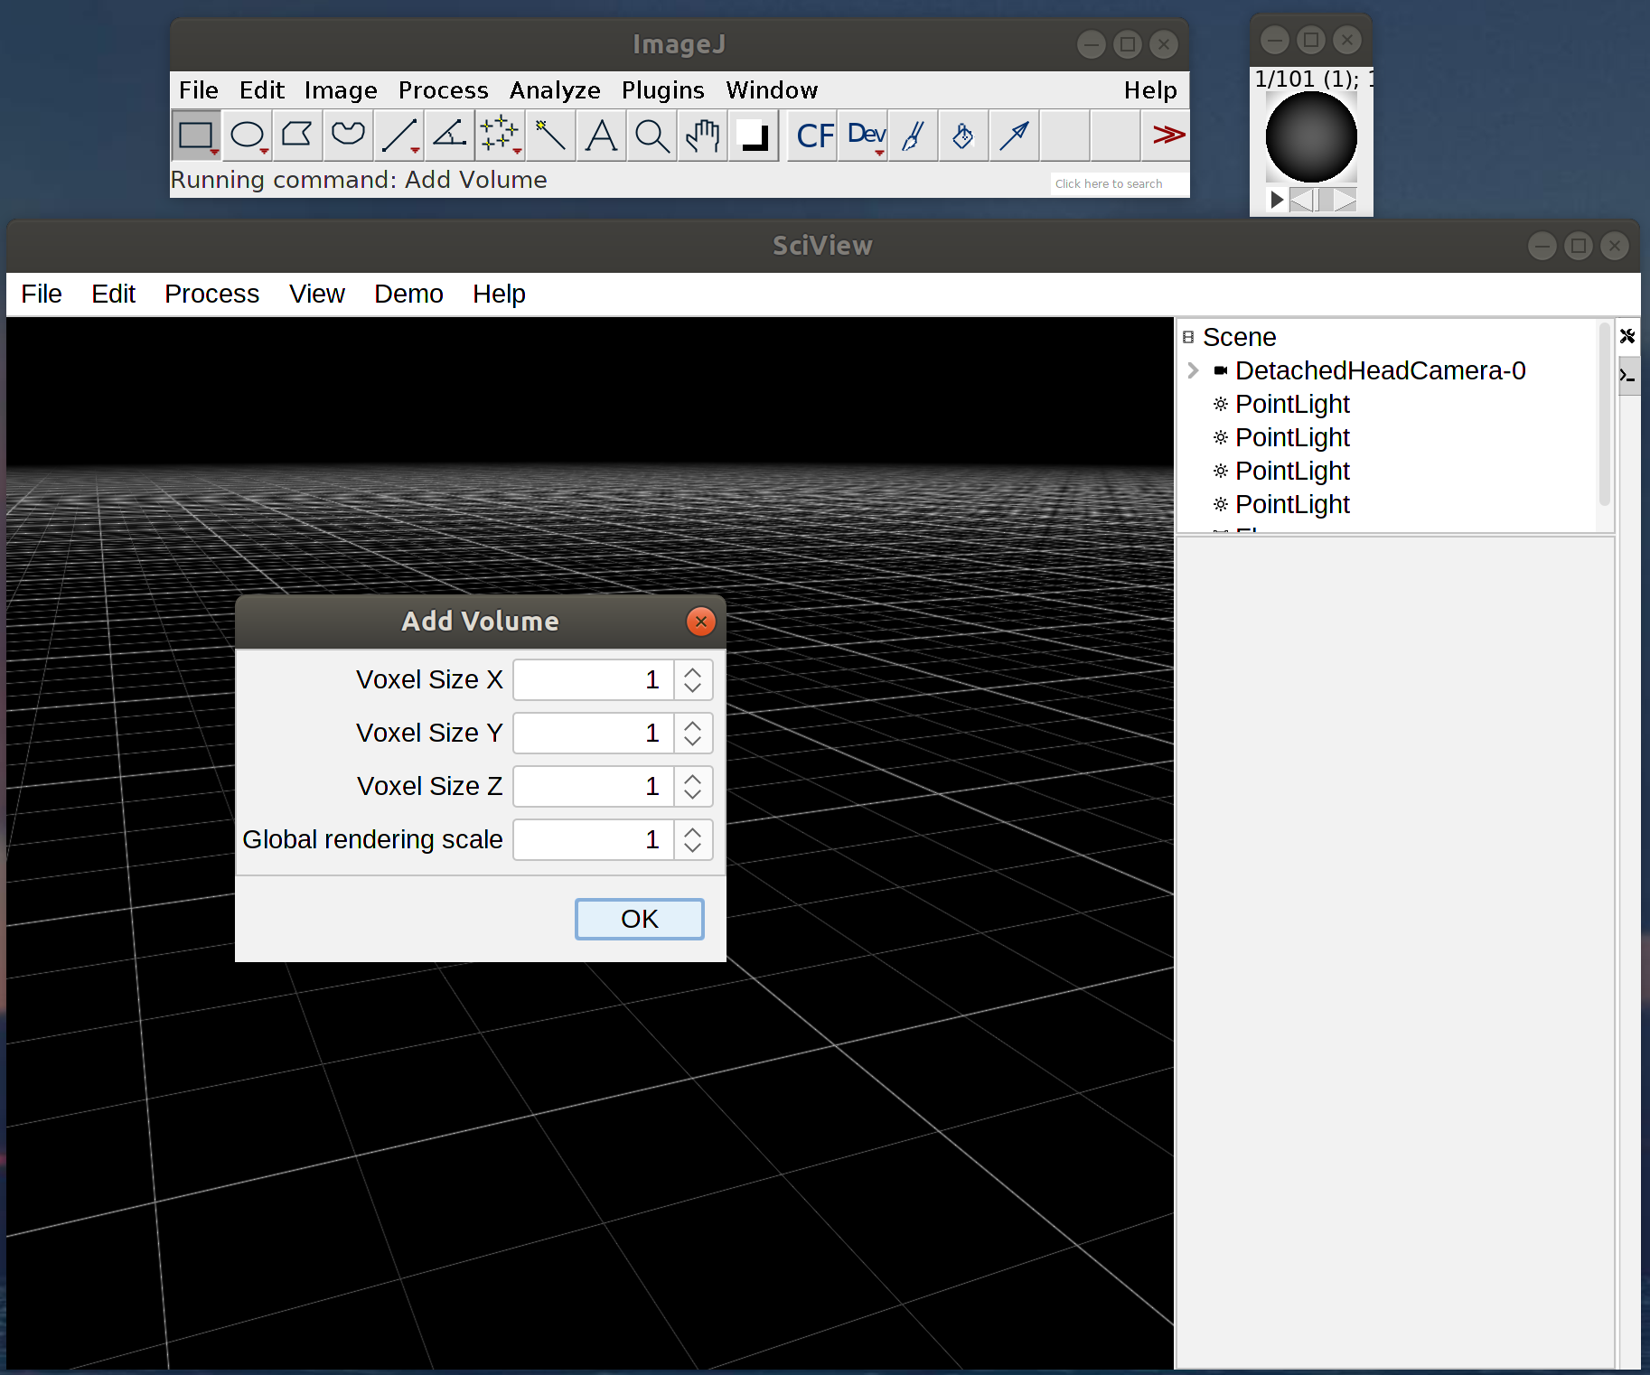Screen dimensions: 1650x1375
Task: Open SciView Edit menu
Action: [113, 295]
